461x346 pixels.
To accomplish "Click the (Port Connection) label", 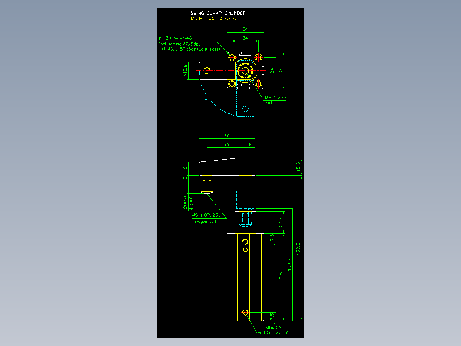I will 272,332.
